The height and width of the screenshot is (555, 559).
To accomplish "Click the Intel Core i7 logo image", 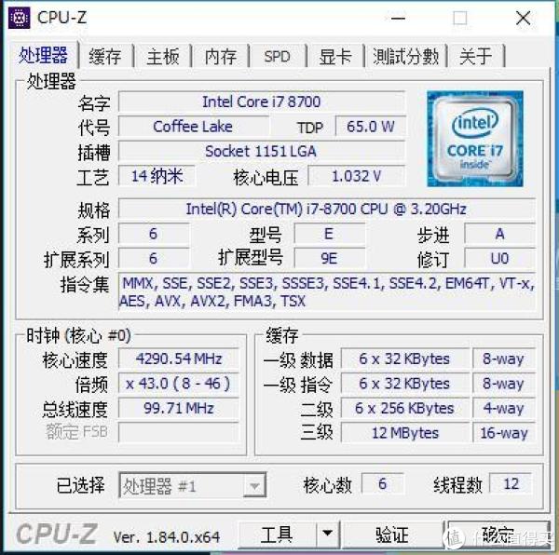I will click(x=475, y=139).
